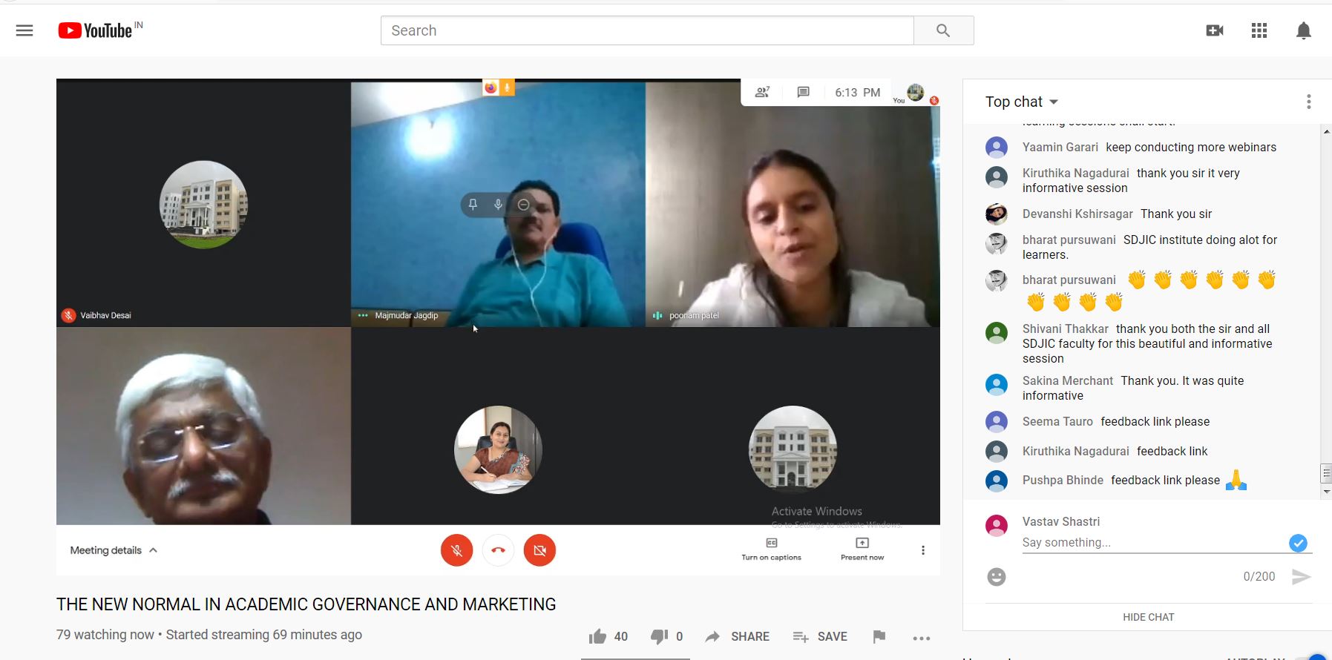Report the video using flag icon
This screenshot has width=1332, height=660.
click(879, 636)
